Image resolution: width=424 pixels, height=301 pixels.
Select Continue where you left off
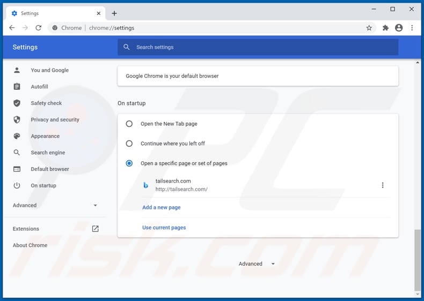coord(129,144)
